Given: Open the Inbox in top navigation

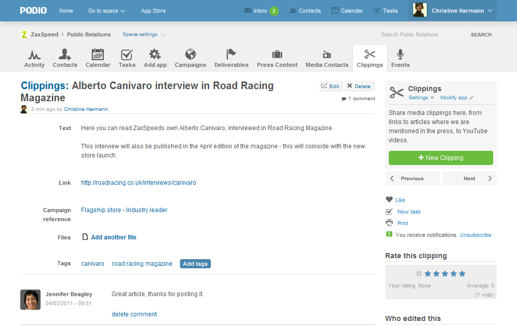Looking at the screenshot, I should [x=261, y=11].
